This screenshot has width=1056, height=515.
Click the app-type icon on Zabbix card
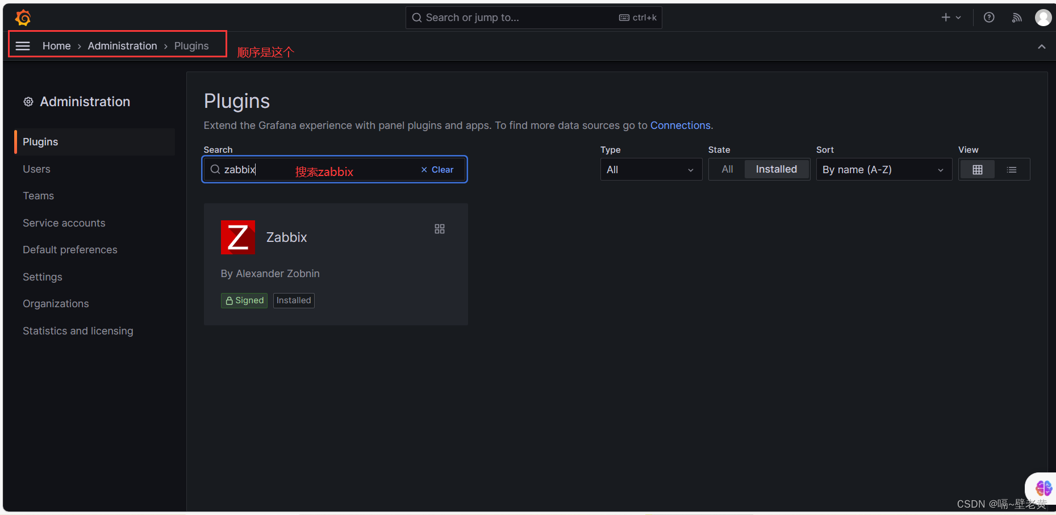pos(440,229)
